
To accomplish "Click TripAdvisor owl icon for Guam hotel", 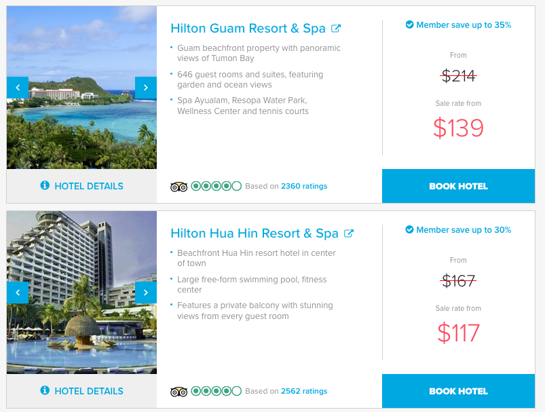I will coord(178,187).
